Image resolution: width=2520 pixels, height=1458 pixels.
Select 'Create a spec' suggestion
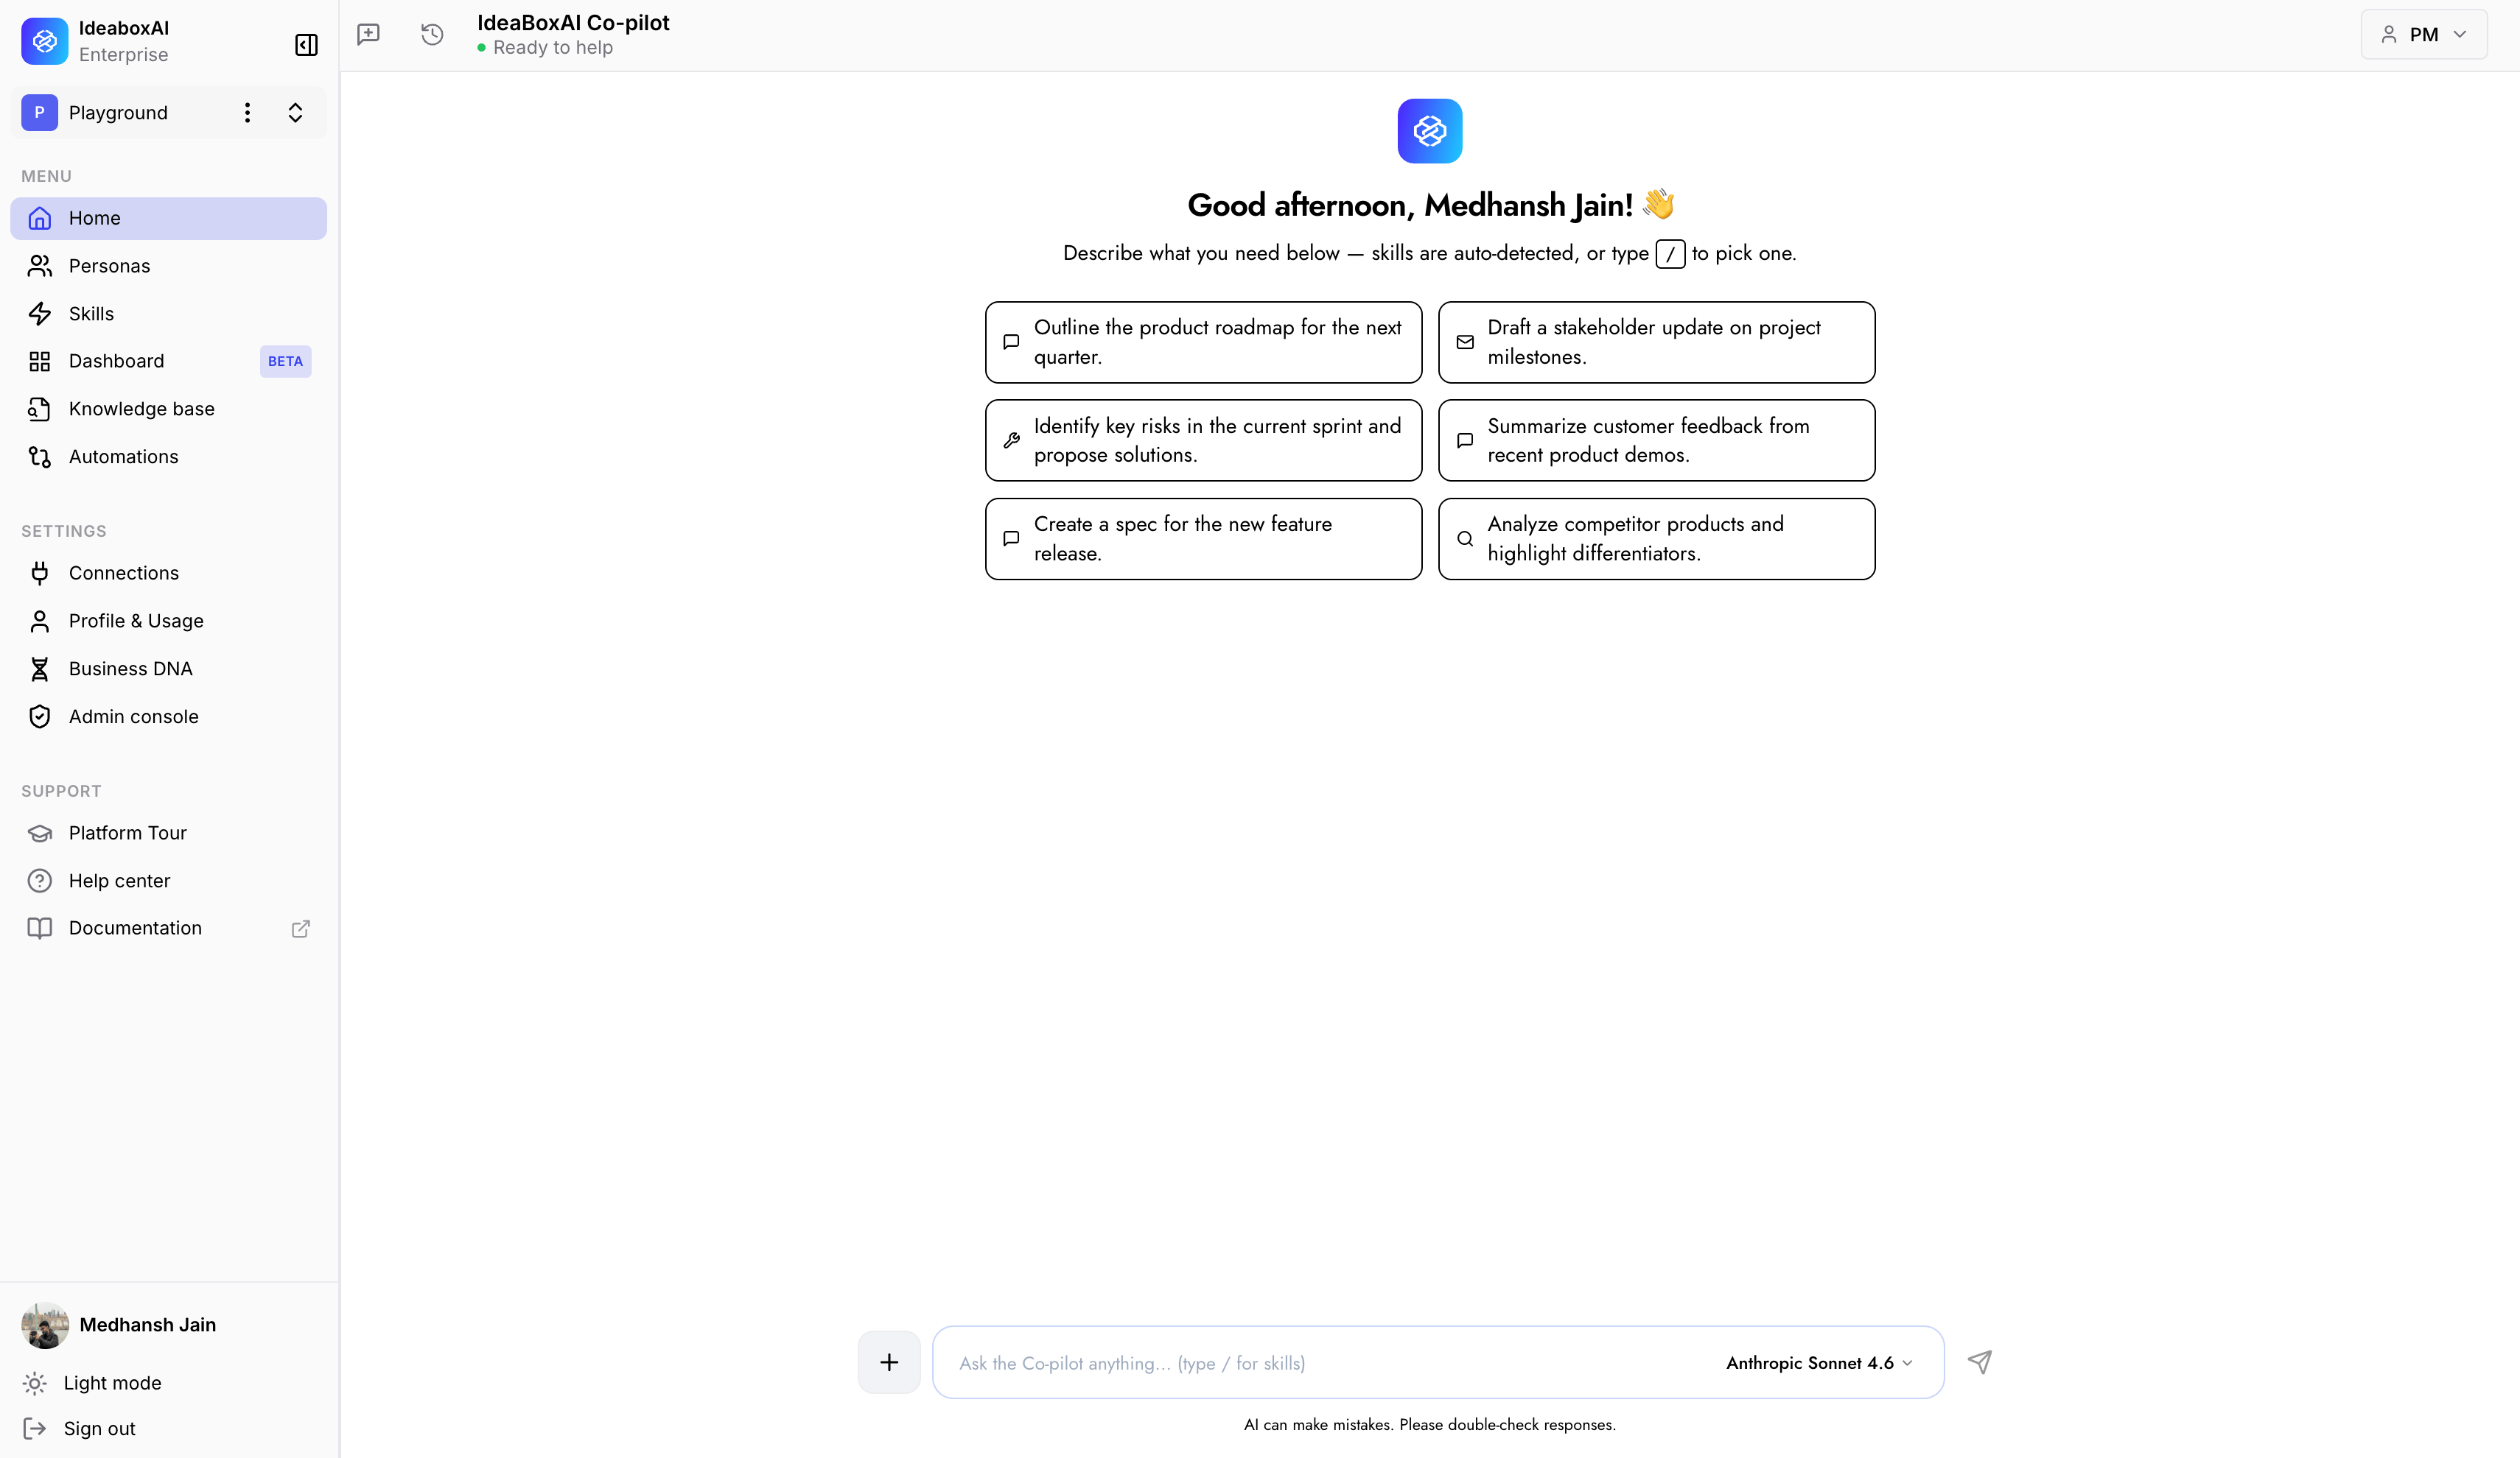(1203, 538)
